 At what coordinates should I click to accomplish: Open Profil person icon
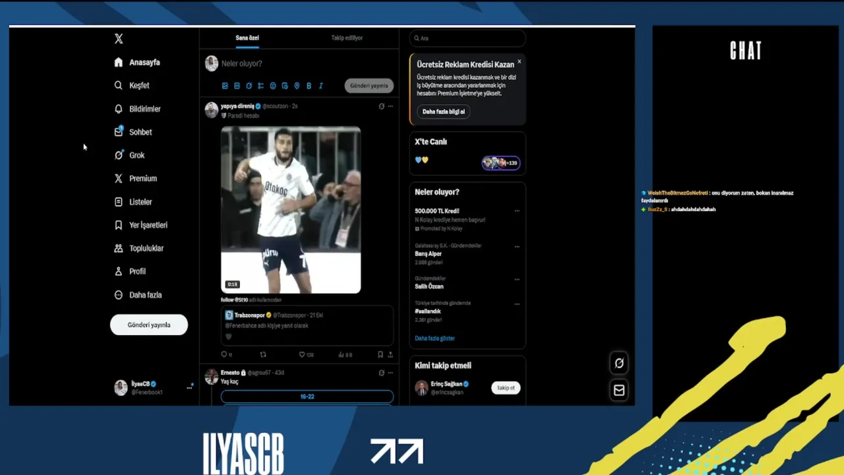[119, 271]
